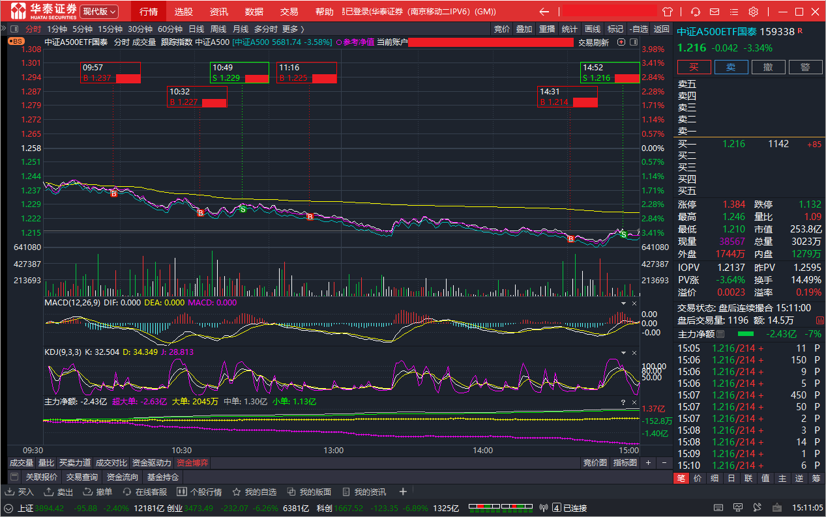The width and height of the screenshot is (826, 517).
Task: Click the BS markers toggle badge
Action: point(15,41)
